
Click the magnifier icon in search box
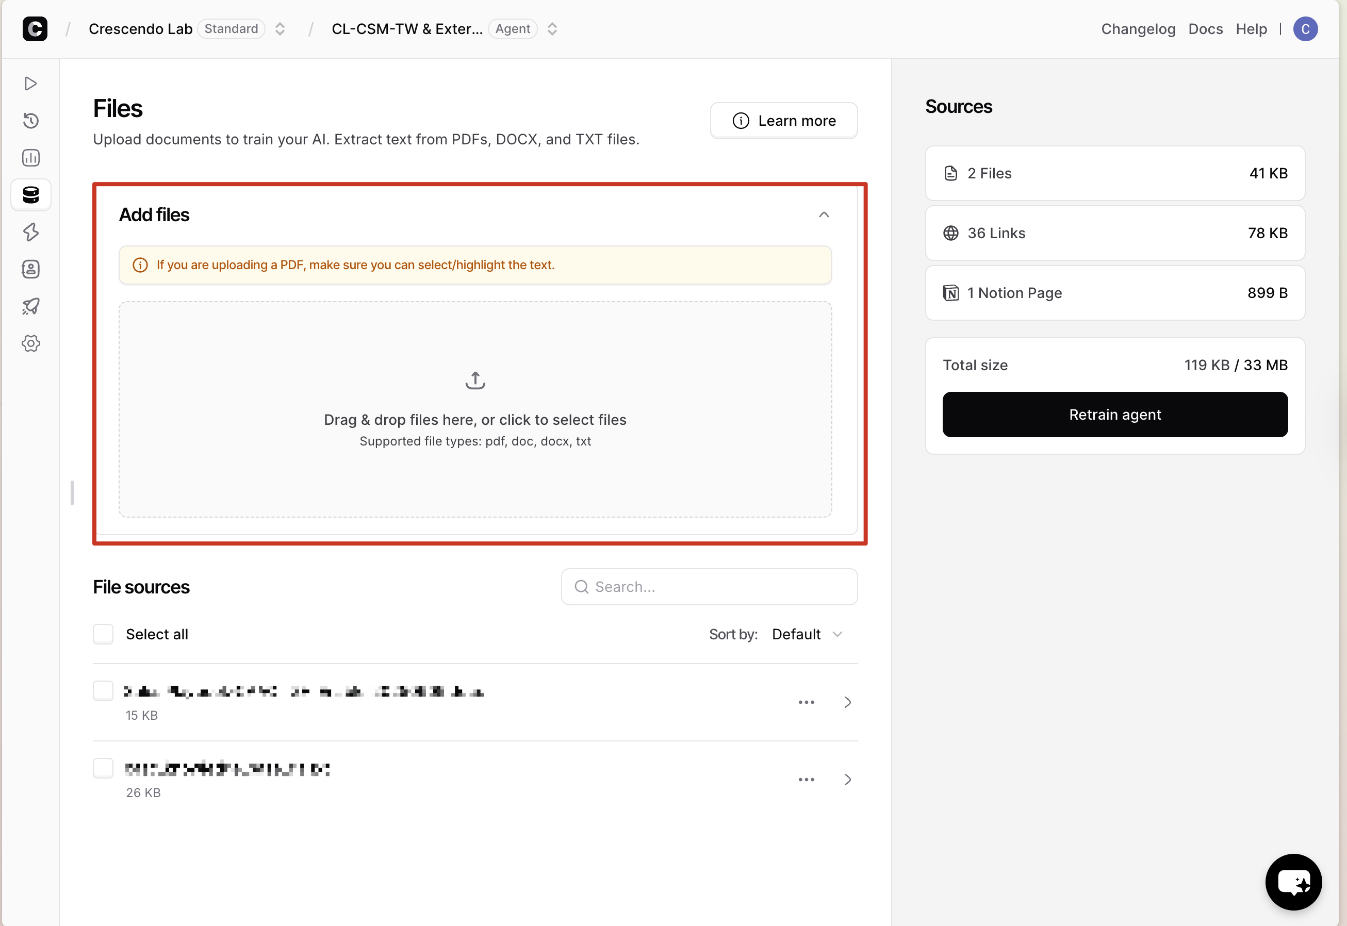582,587
